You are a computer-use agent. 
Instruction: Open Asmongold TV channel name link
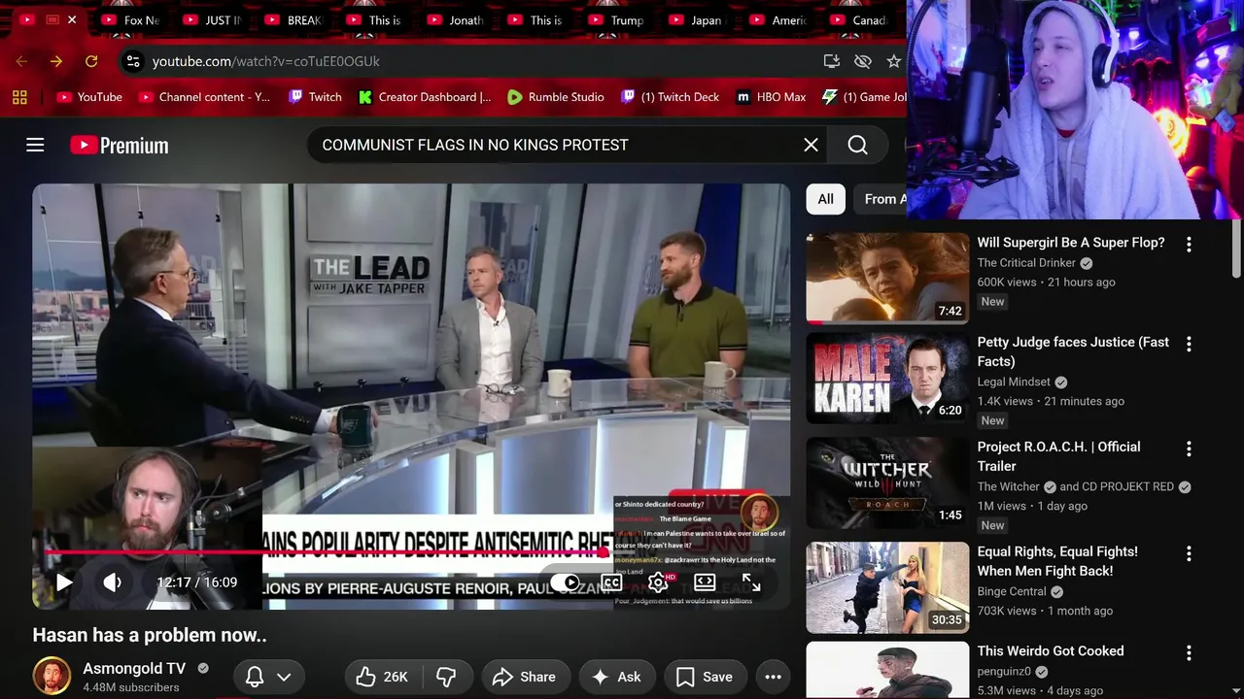[134, 668]
